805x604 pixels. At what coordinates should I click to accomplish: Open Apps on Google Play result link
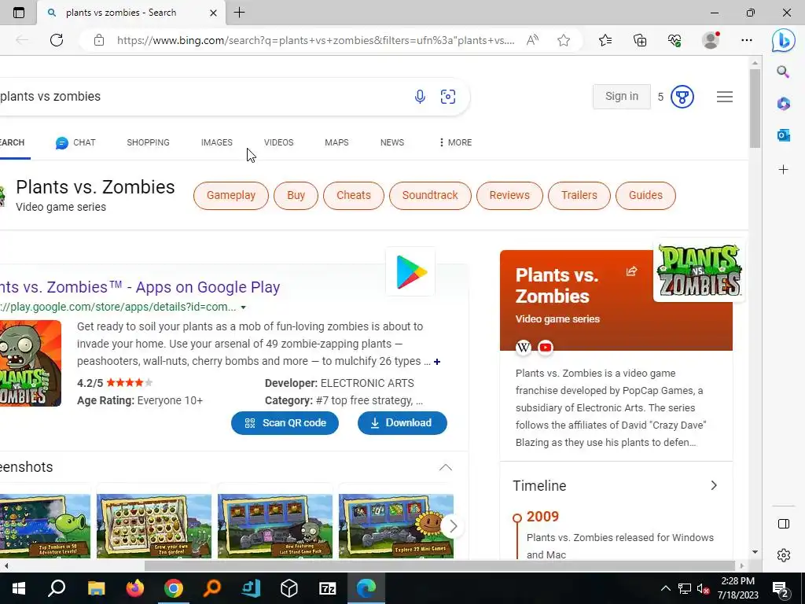tap(140, 287)
